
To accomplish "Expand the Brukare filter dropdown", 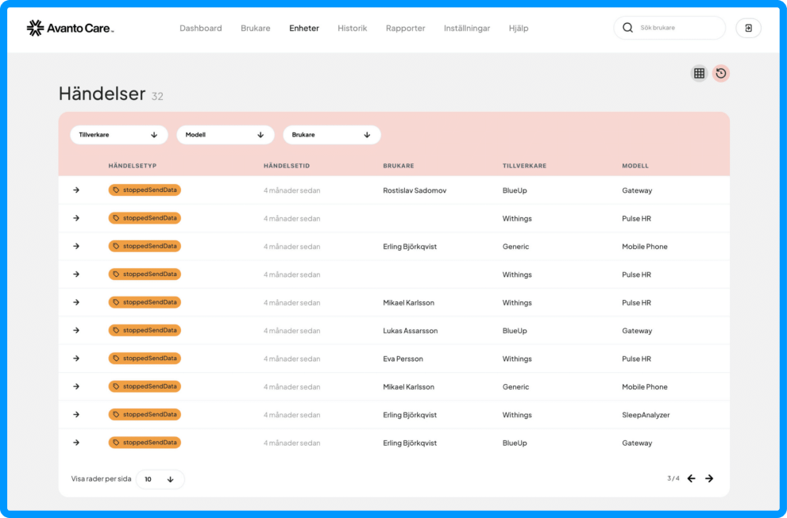I will click(332, 135).
